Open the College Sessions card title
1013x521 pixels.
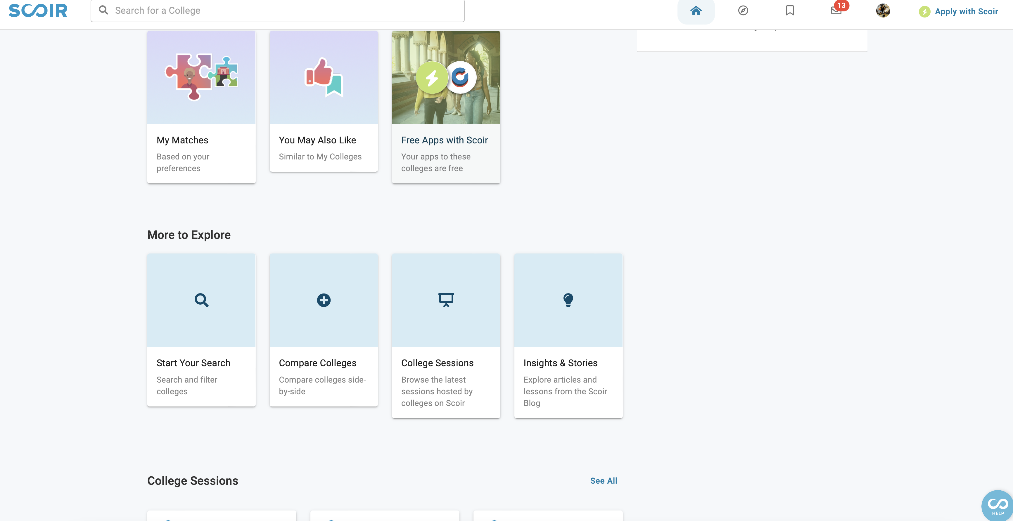(437, 363)
